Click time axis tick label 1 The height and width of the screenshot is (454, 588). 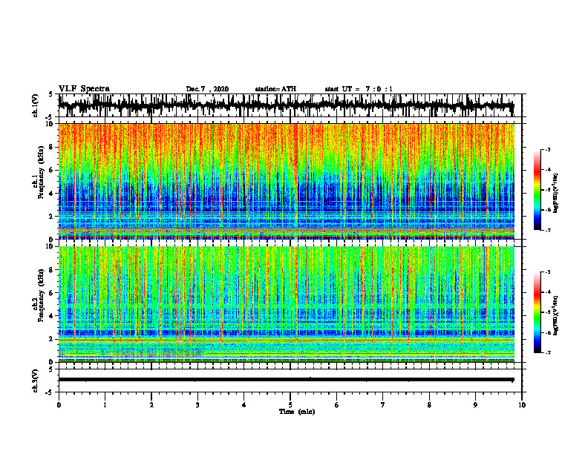point(105,405)
